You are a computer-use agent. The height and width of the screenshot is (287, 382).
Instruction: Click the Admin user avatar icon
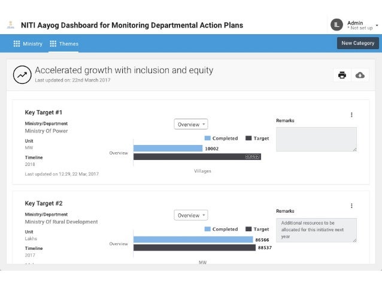pyautogui.click(x=336, y=25)
